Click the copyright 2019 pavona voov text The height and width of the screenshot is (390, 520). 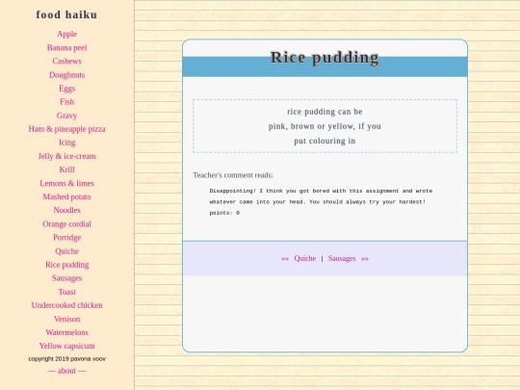coord(67,359)
